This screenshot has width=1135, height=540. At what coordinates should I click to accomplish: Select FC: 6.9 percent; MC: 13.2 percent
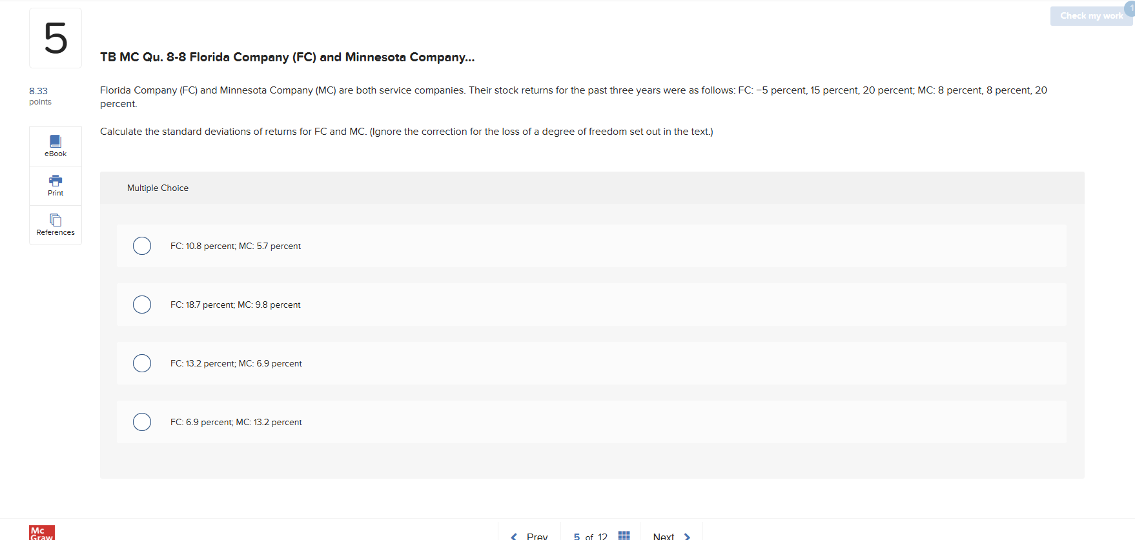(142, 422)
